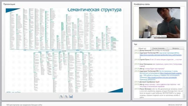Click the Семантическая структура slide image
This screenshot has width=188, height=106.
[x=64, y=50]
